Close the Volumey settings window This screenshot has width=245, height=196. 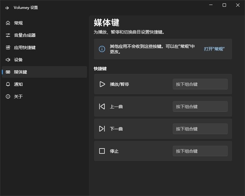[238, 5]
